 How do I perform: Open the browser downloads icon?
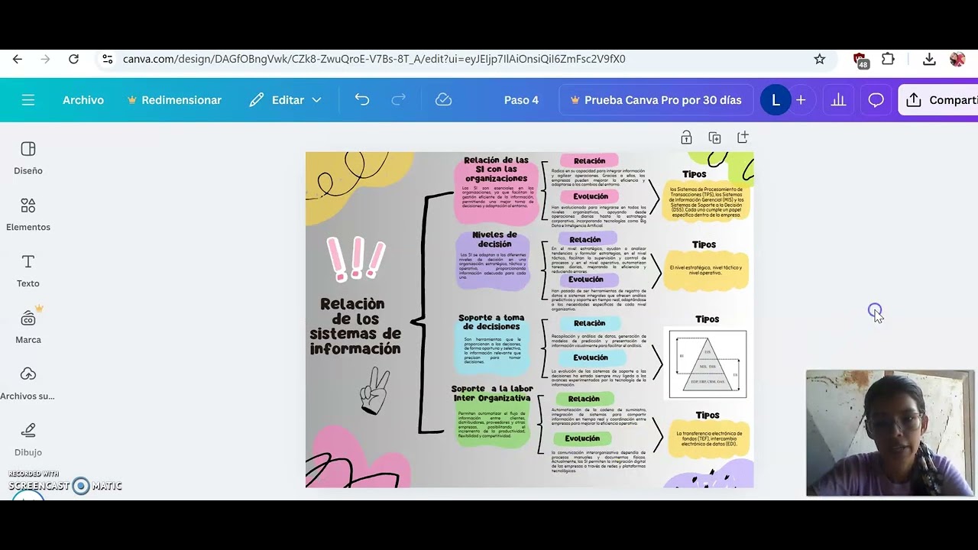929,59
